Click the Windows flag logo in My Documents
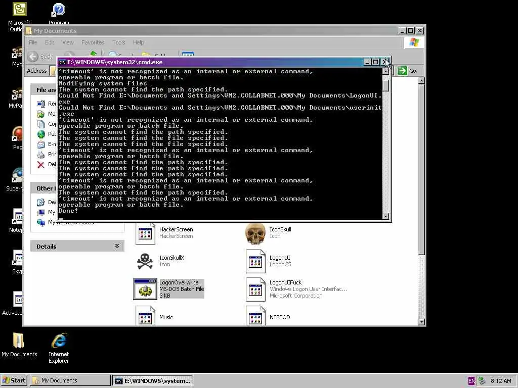This screenshot has height=388, width=518. (414, 42)
